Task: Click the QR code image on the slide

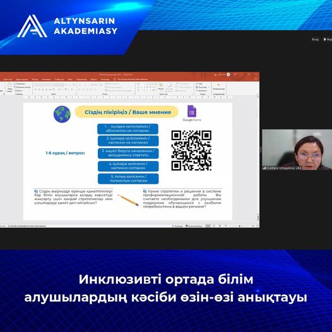Action: [191, 150]
